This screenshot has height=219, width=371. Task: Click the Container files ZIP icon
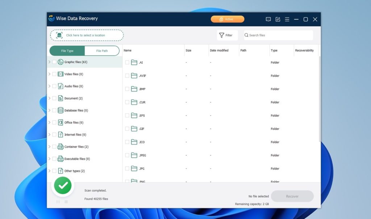click(61, 147)
